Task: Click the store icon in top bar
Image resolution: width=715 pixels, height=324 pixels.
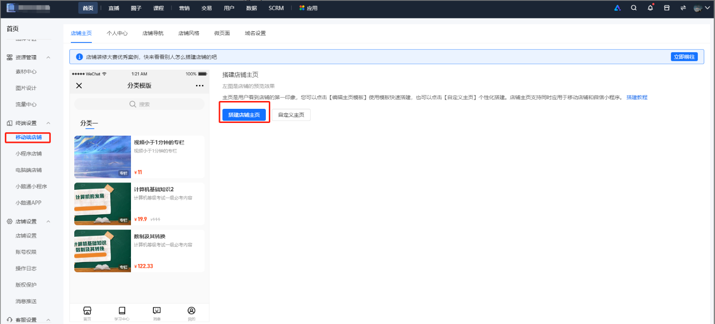Action: tap(666, 8)
